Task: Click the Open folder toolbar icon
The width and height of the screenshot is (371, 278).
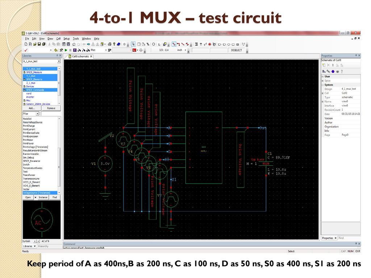Action: 35,44
